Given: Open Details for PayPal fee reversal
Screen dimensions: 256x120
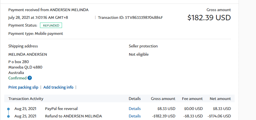Looking at the screenshot, I should tap(135, 109).
